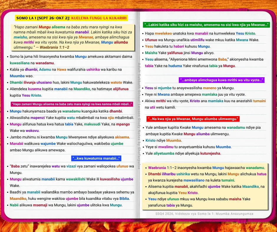Select the orange word "watoto"
277x232 pixels.
pos(116,82)
